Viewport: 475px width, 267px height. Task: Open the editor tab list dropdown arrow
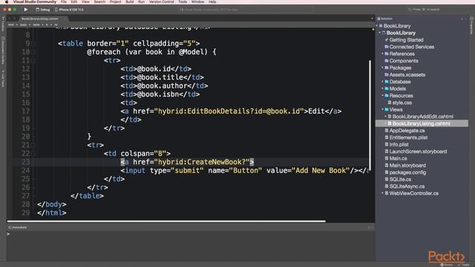tap(372, 19)
